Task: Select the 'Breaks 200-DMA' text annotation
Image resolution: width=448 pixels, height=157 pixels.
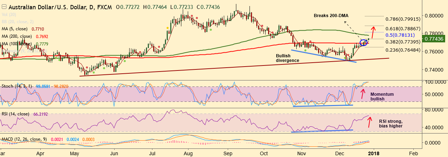Action: pyautogui.click(x=331, y=16)
